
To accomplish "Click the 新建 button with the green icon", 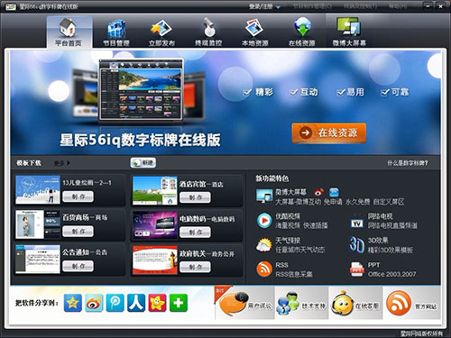I will point(143,163).
